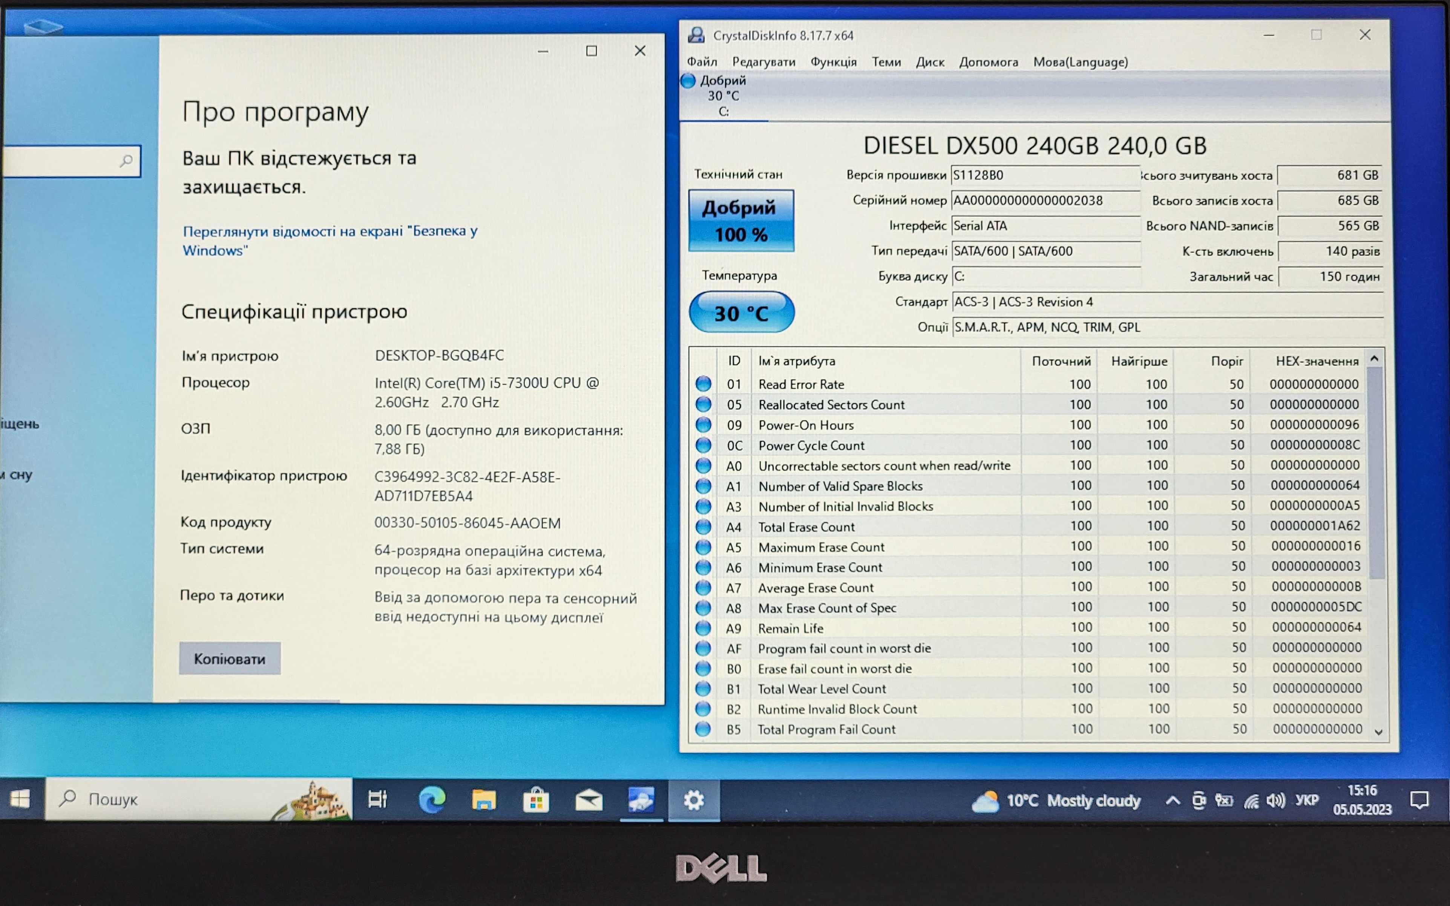Open the Windows security details link
Image resolution: width=1450 pixels, height=906 pixels.
point(330,240)
